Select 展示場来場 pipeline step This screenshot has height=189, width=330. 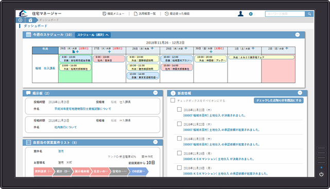[x=82, y=171]
